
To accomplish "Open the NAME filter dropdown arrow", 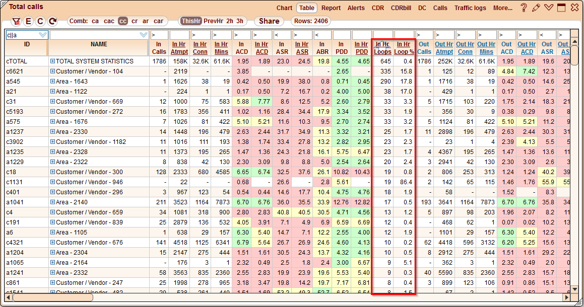I will point(144,35).
